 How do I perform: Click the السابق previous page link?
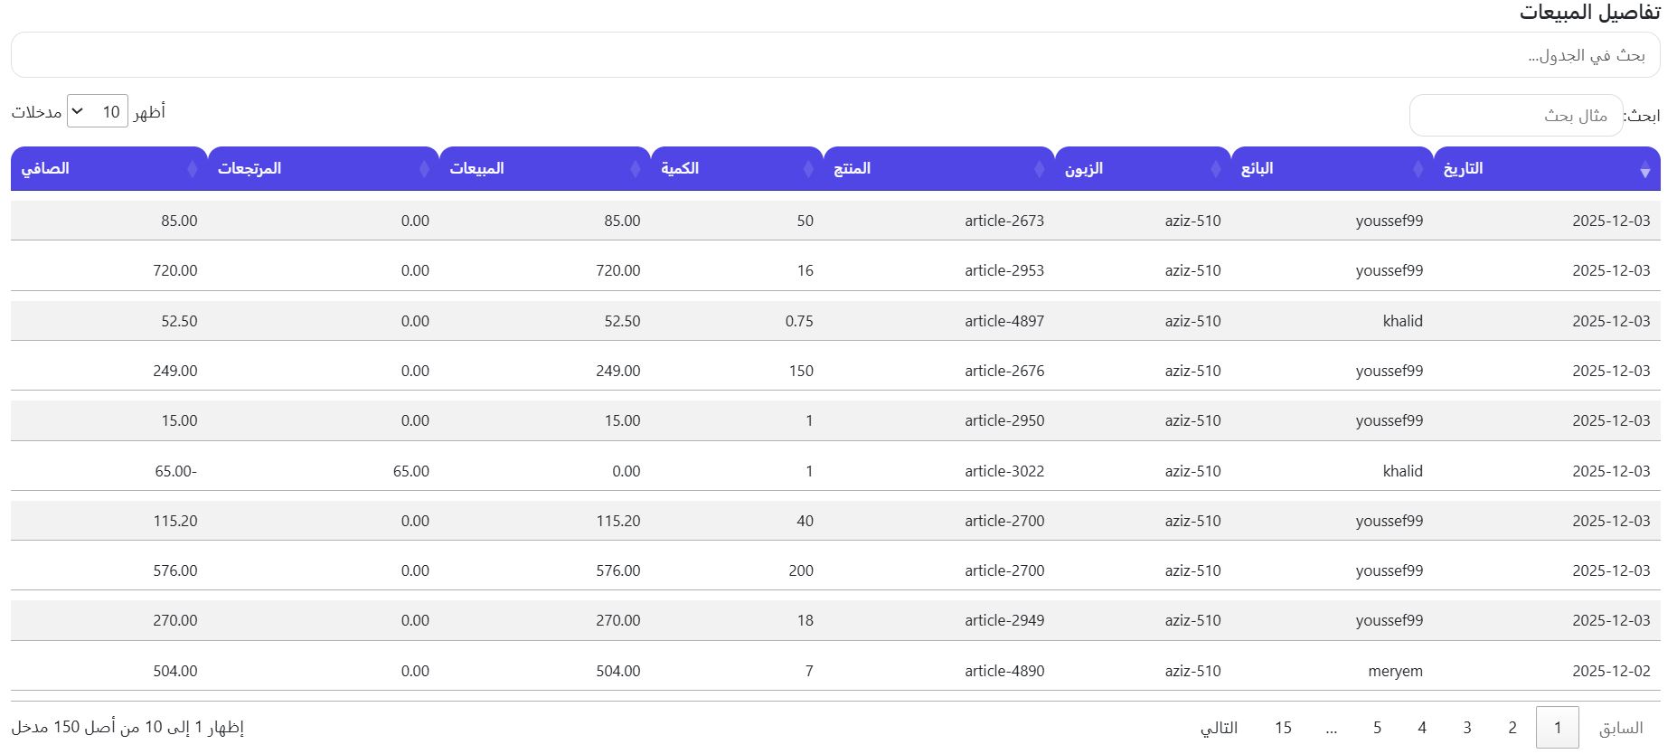coord(1620,728)
